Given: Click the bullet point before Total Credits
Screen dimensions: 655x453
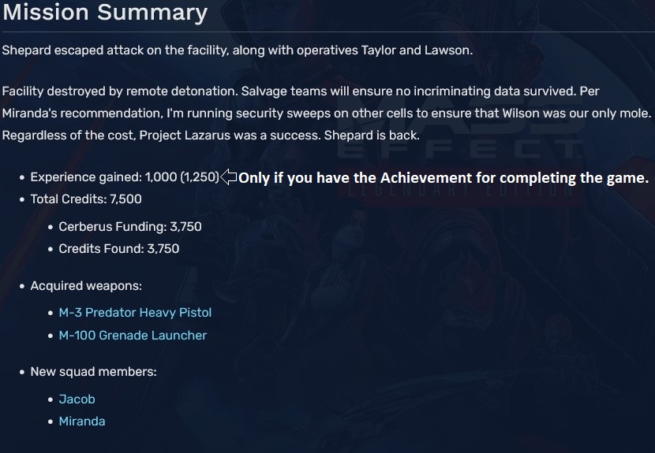Looking at the screenshot, I should 22,200.
